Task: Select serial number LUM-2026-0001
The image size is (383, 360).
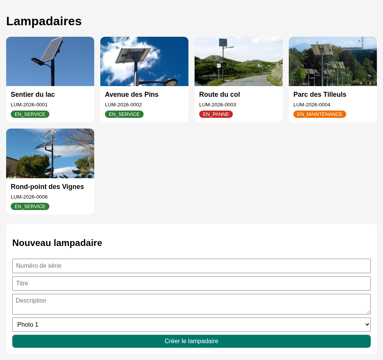Action: (x=29, y=105)
